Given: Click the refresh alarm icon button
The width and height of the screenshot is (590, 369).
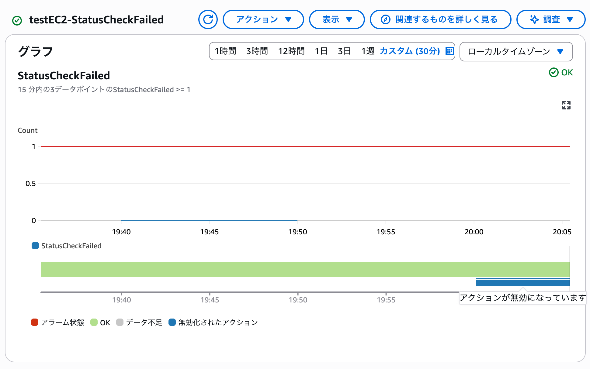Looking at the screenshot, I should point(208,19).
